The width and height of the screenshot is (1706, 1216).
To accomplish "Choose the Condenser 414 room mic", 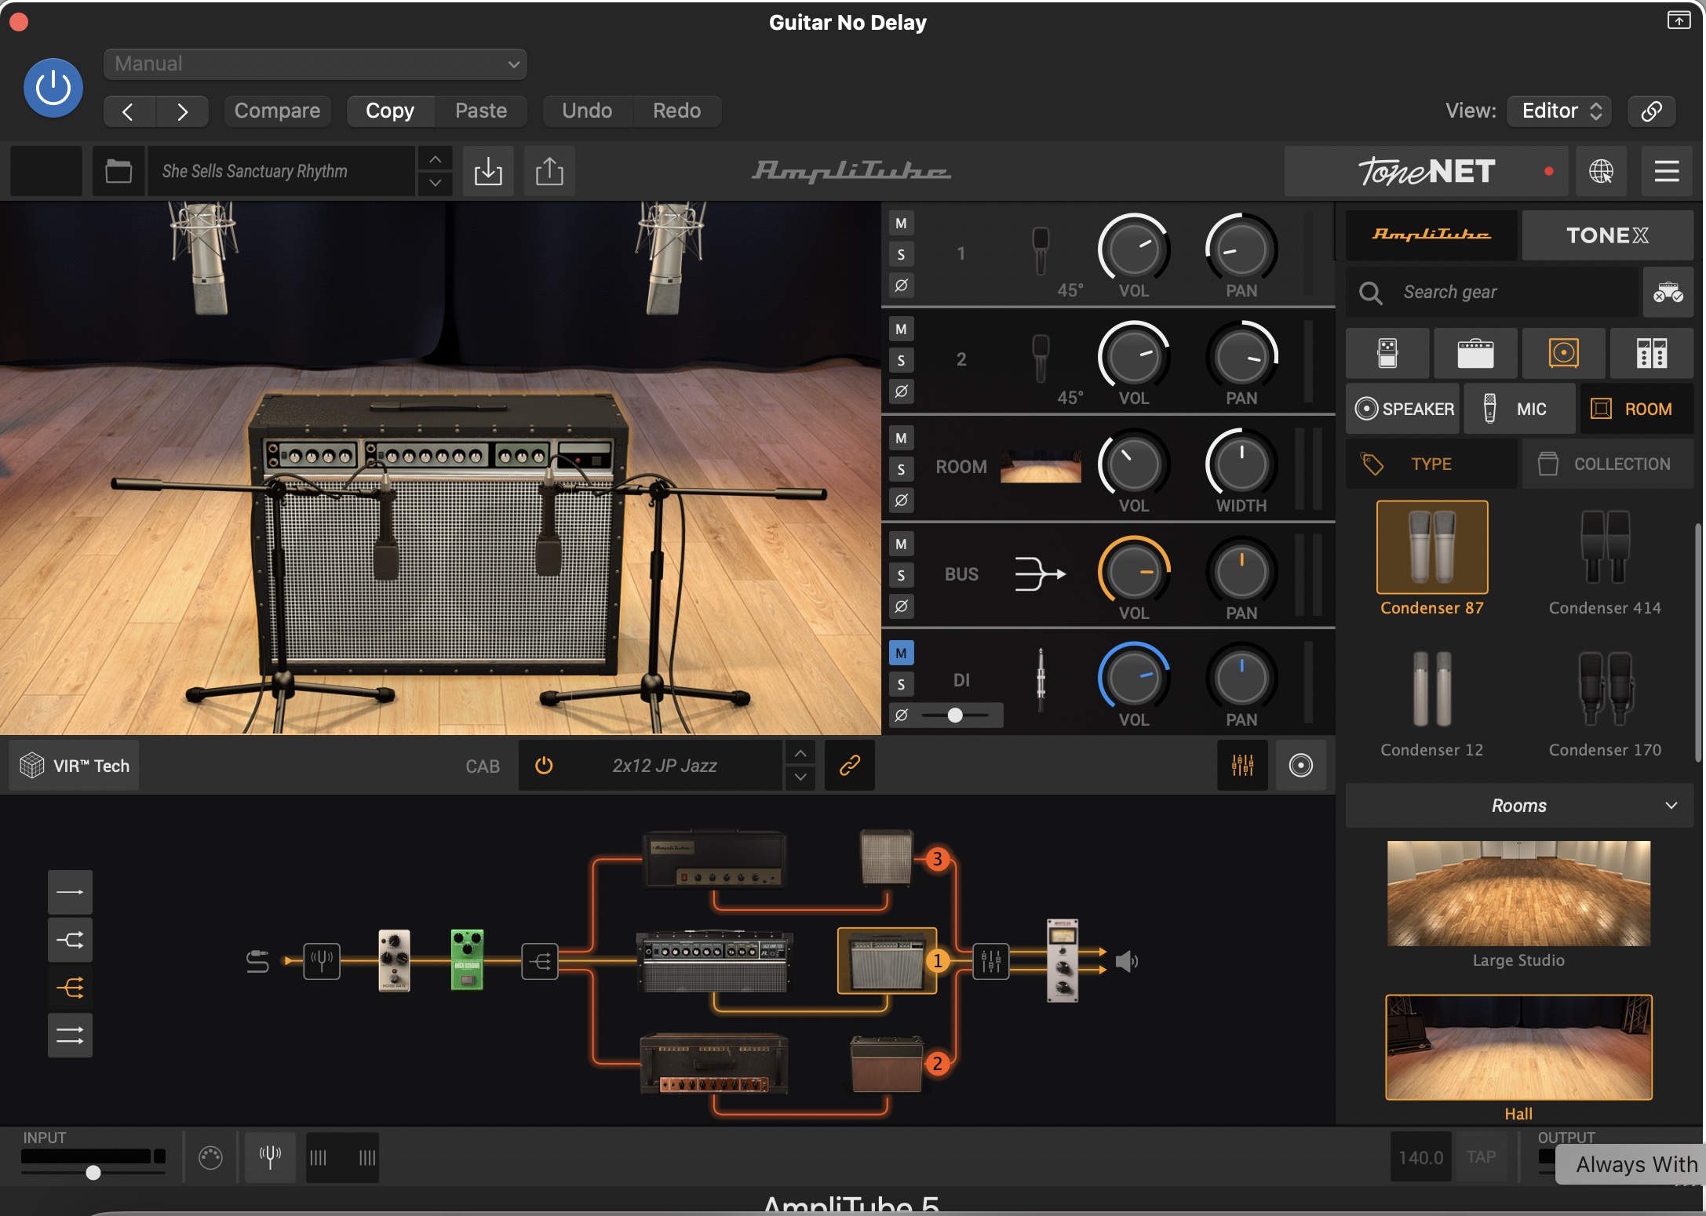I will pos(1605,559).
